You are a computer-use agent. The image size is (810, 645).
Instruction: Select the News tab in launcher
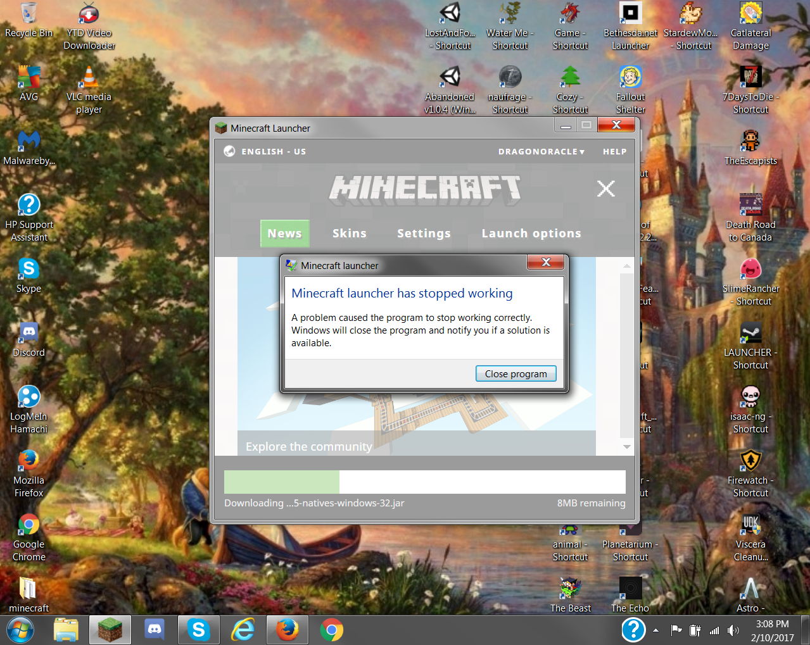[x=285, y=234]
